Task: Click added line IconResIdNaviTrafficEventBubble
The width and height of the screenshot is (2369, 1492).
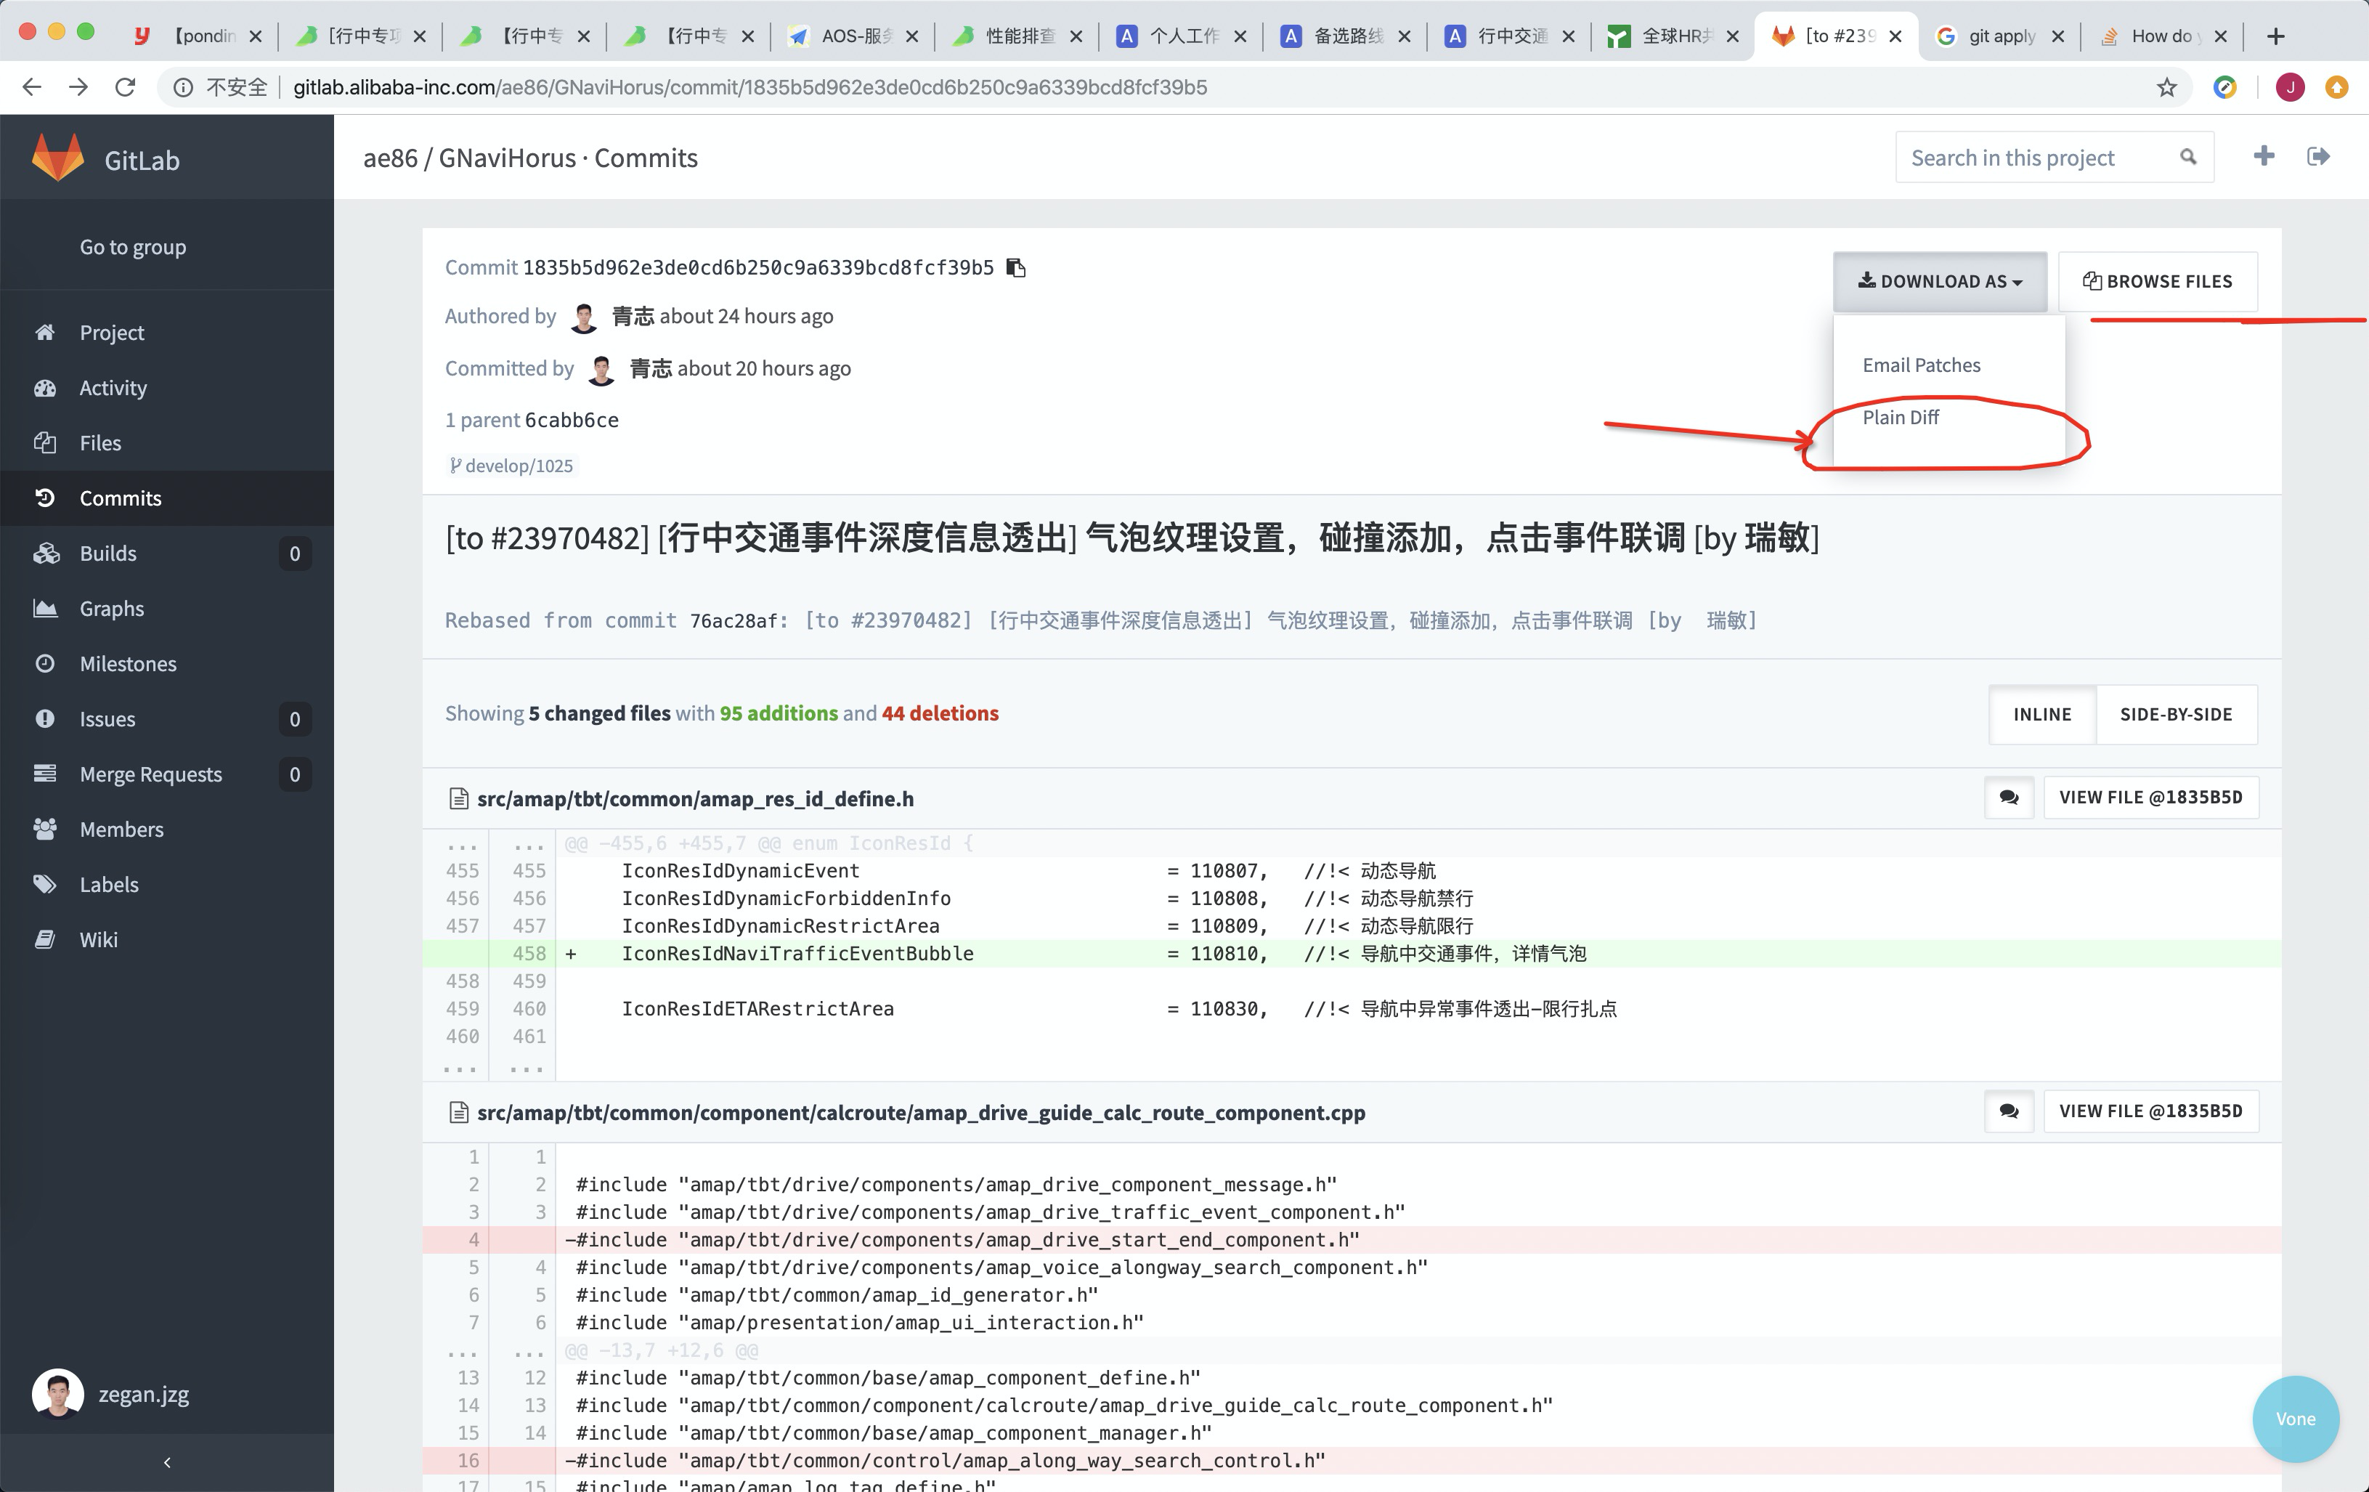Action: pos(1352,954)
